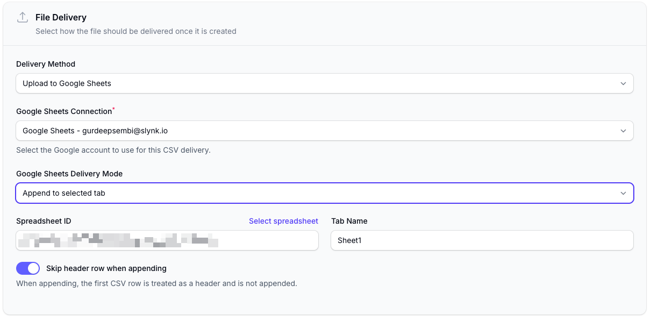Click the upload icon beside File Delivery
The width and height of the screenshot is (651, 321).
click(23, 17)
